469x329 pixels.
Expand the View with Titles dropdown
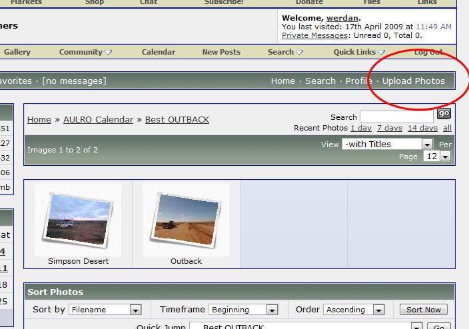(x=426, y=145)
